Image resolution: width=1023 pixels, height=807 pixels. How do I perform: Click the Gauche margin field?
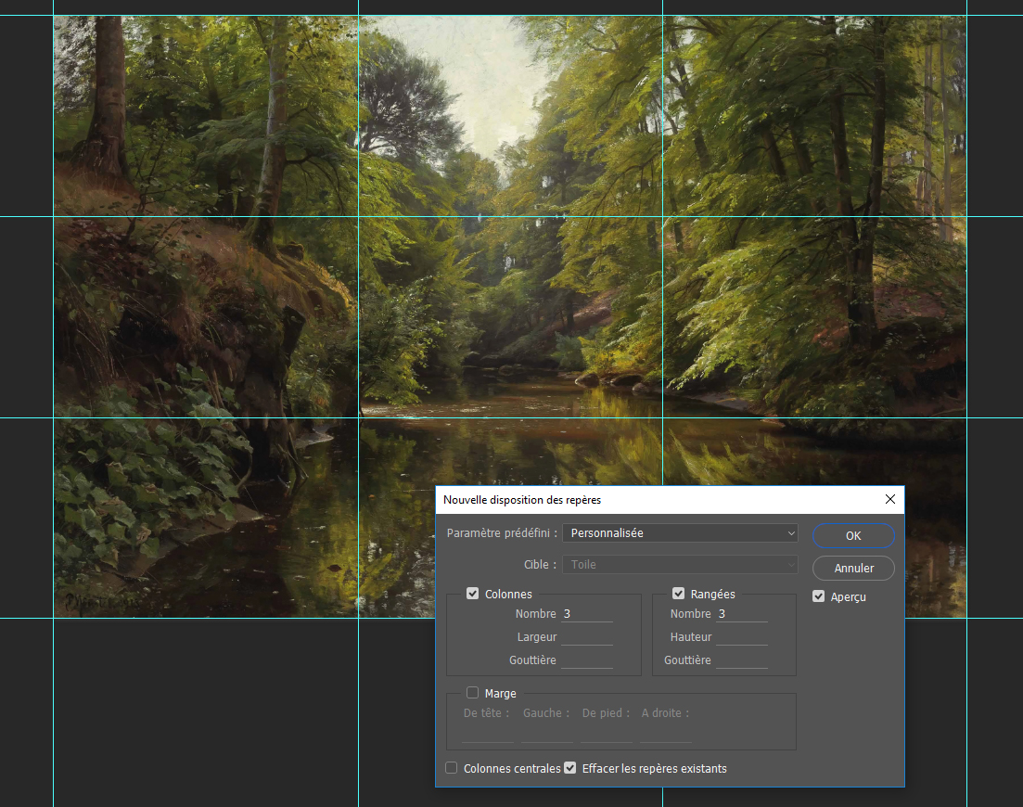pyautogui.click(x=547, y=733)
